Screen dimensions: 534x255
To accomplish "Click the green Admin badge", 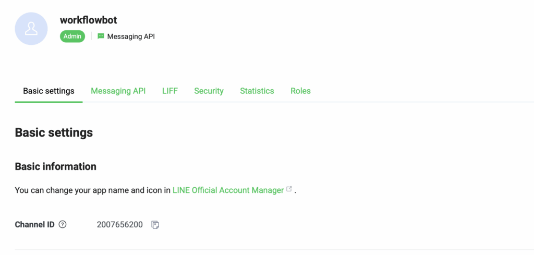I will (72, 37).
